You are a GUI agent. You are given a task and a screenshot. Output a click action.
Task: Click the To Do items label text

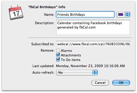pos(71,60)
